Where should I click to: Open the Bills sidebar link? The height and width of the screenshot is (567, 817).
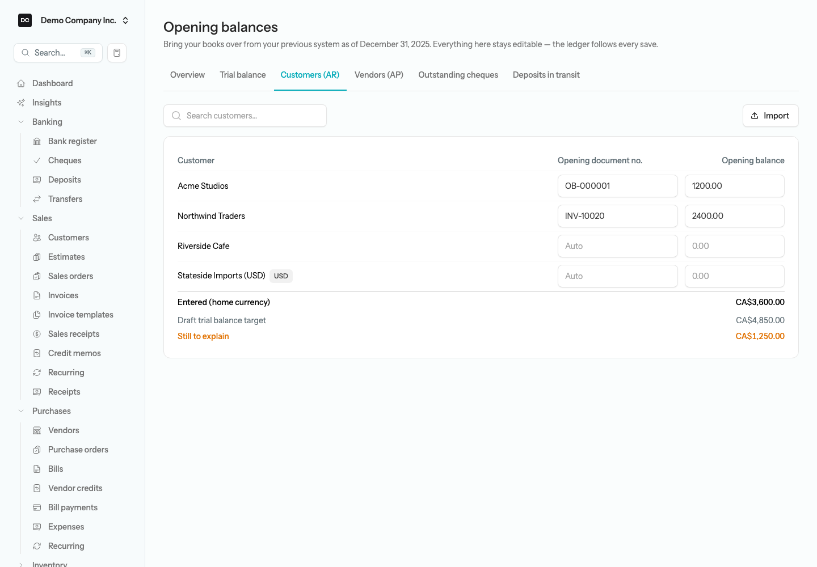[x=56, y=469]
